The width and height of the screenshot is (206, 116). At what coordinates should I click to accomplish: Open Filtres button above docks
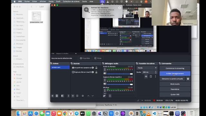click(98, 58)
